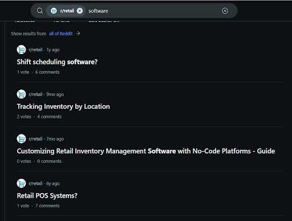Click the arrow next to all of Reddit

coord(78,34)
